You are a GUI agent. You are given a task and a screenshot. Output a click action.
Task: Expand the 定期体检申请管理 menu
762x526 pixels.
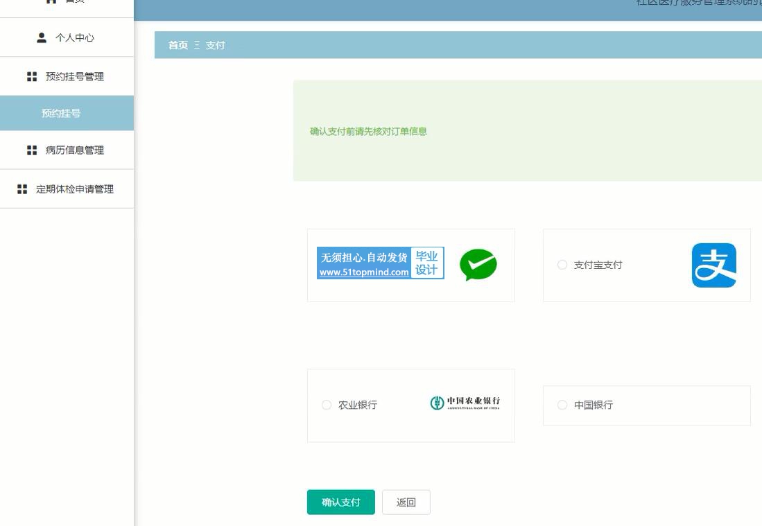[x=67, y=189]
